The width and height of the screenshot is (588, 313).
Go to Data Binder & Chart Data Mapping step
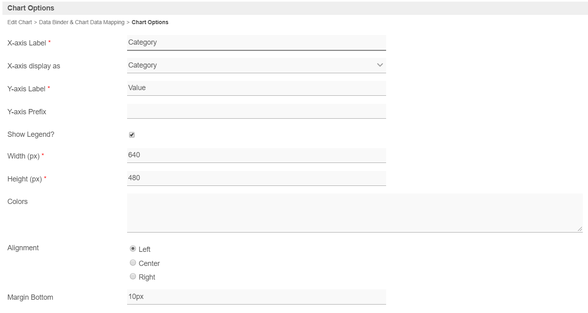point(82,23)
